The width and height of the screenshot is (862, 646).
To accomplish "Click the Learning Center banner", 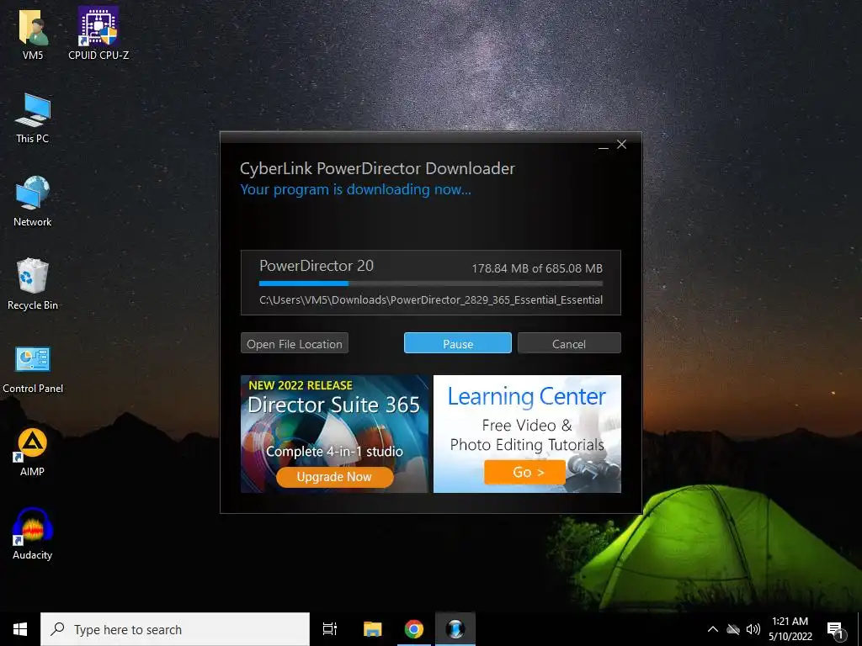I will point(527,433).
